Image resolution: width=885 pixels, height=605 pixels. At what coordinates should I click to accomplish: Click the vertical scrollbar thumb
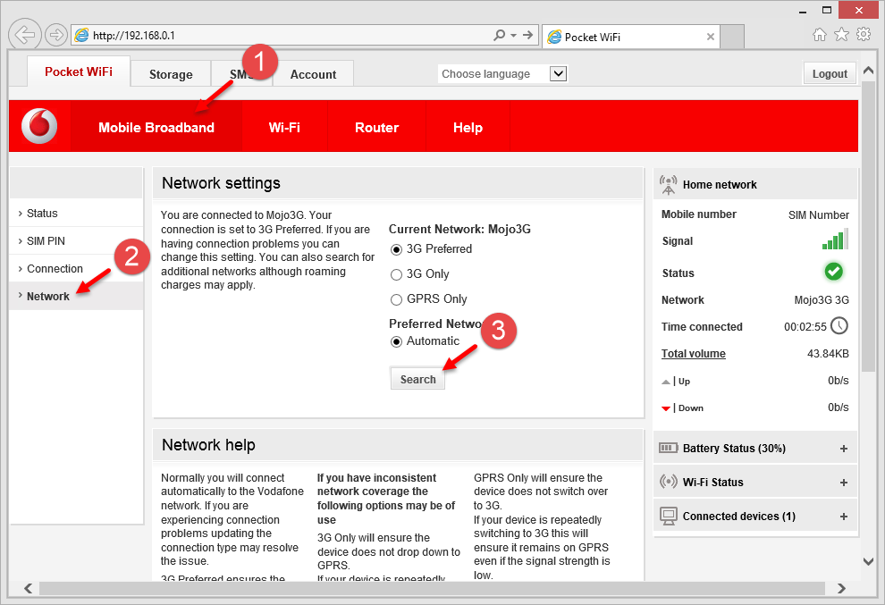(868, 226)
